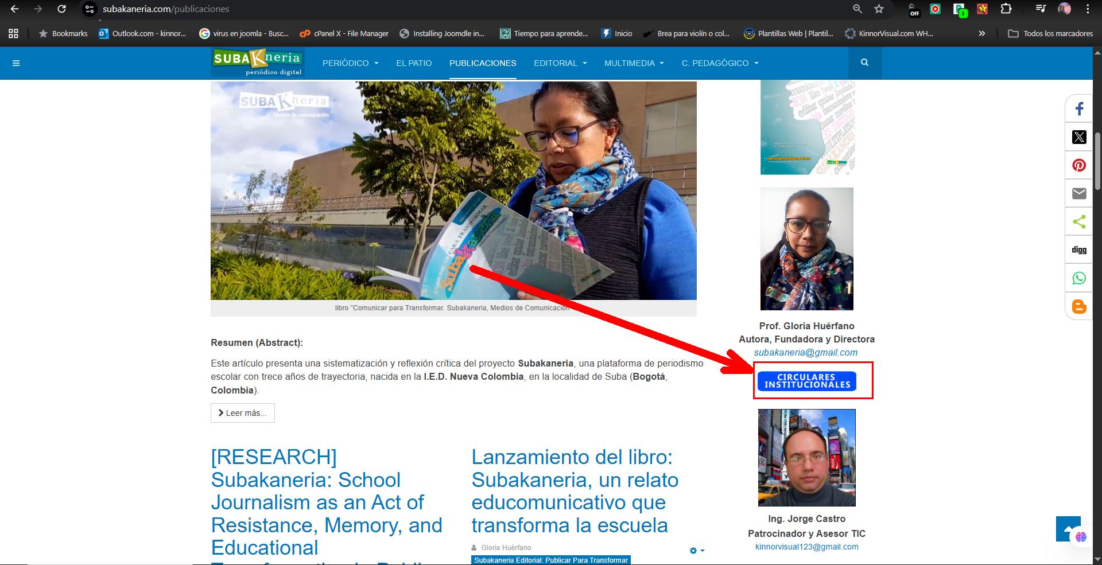Click the X (Twitter) share icon

coord(1079,137)
